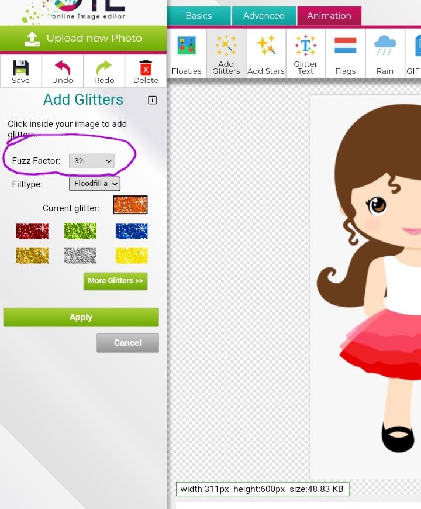
Task: Pick the blue glitter swatch
Action: tap(132, 231)
